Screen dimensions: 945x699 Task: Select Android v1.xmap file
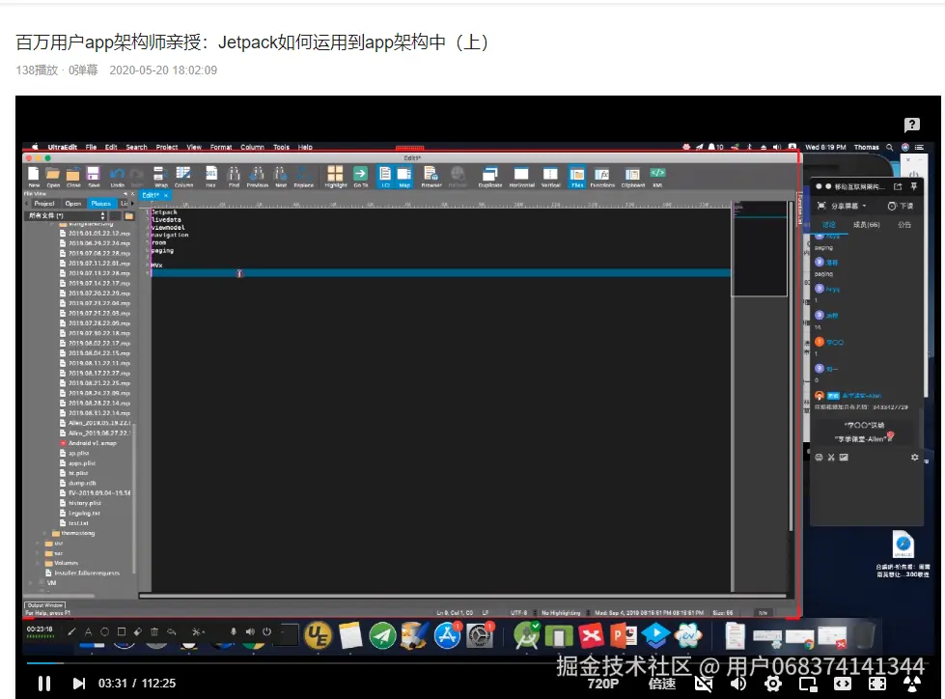88,443
